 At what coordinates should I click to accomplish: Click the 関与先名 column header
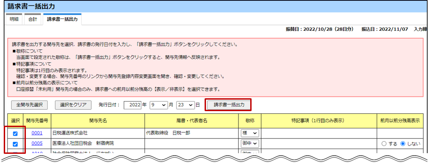tap(98, 120)
